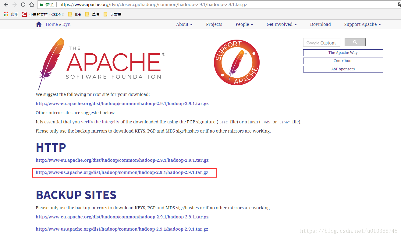This screenshot has height=237, width=401.
Task: Open the 大数据 bookmarks folder
Action: (x=112, y=14)
